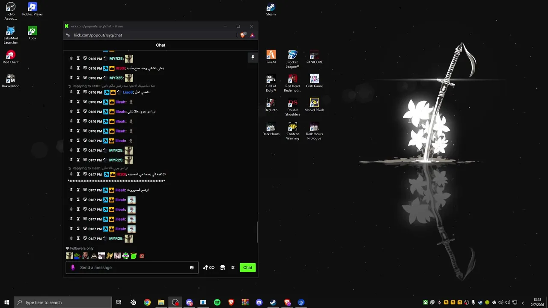This screenshot has height=308, width=548.
Task: Click the taskbar search box
Action: coord(63,302)
